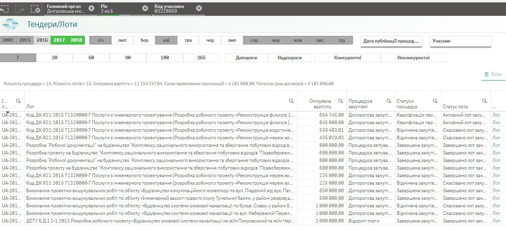The image size is (506, 230).
Task: Apply the Допороги filter button
Action: 246,57
